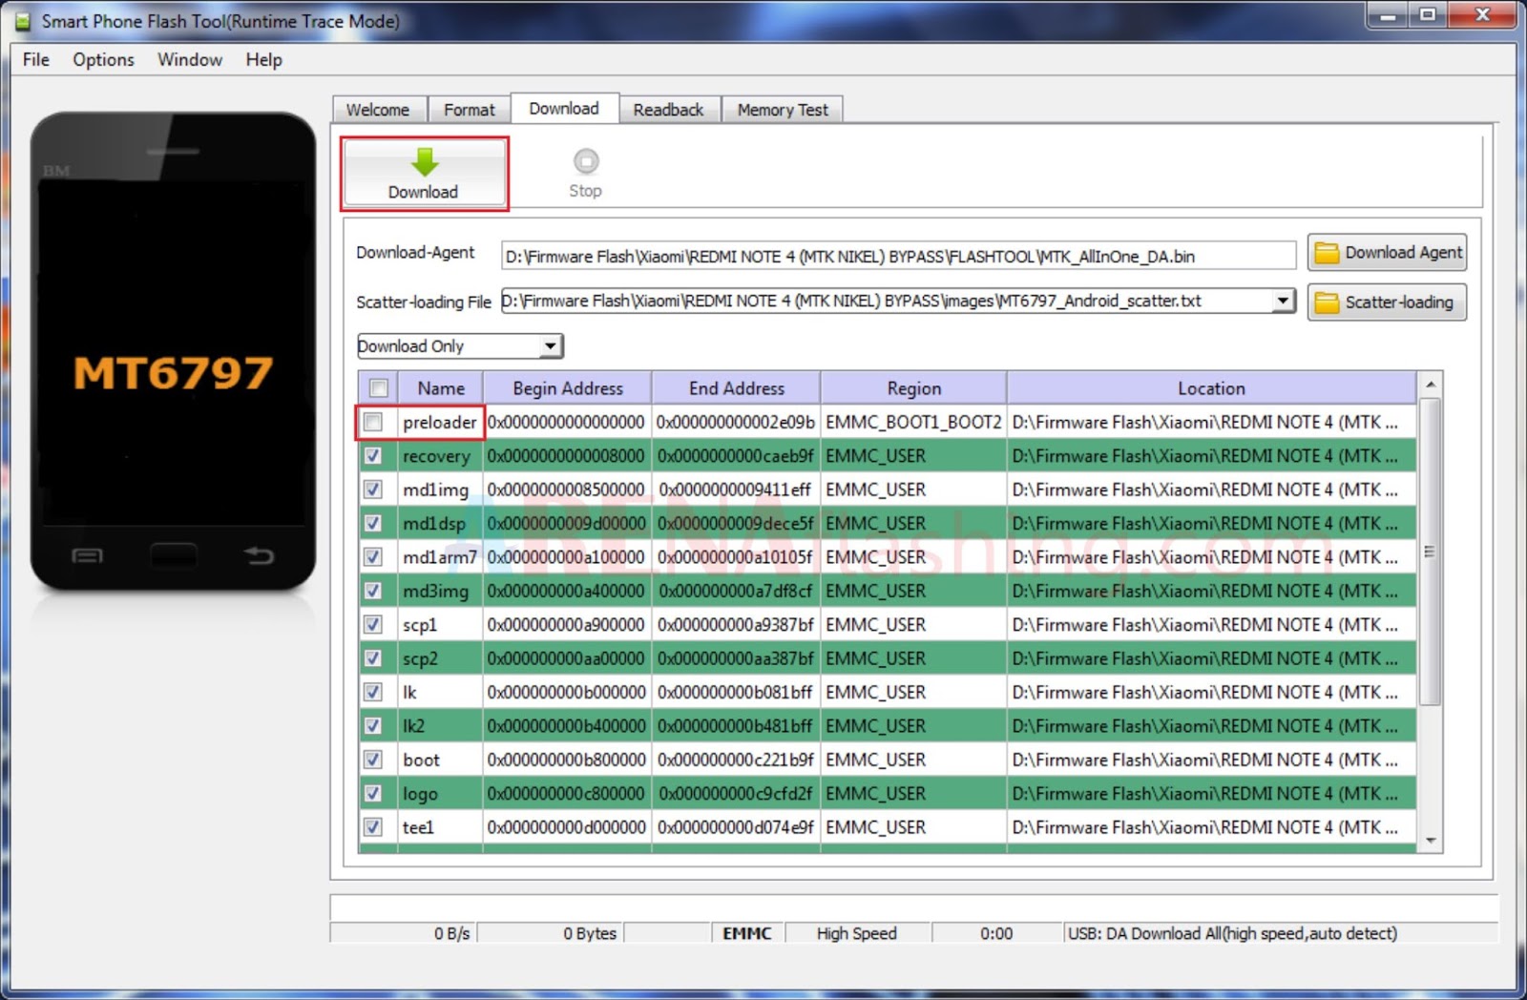This screenshot has height=1000, width=1527.
Task: Uncheck the md1dsp partition checkbox
Action: pos(373,523)
